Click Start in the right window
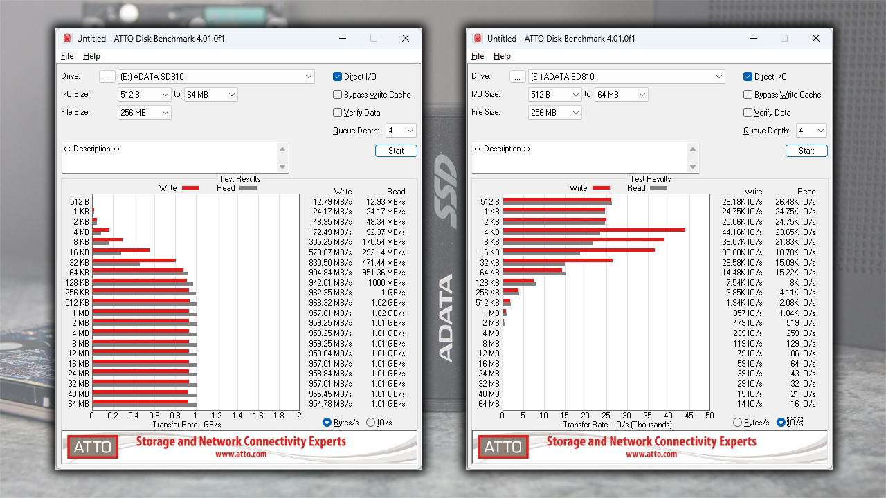 (806, 151)
